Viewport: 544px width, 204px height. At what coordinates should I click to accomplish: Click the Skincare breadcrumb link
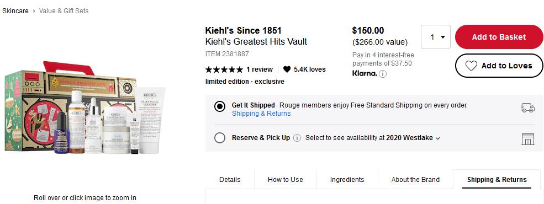[x=15, y=10]
